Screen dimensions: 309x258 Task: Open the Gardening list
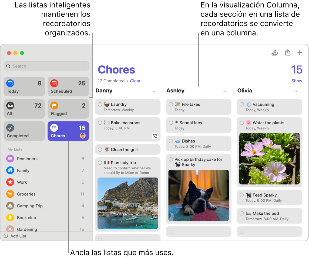pos(27,229)
